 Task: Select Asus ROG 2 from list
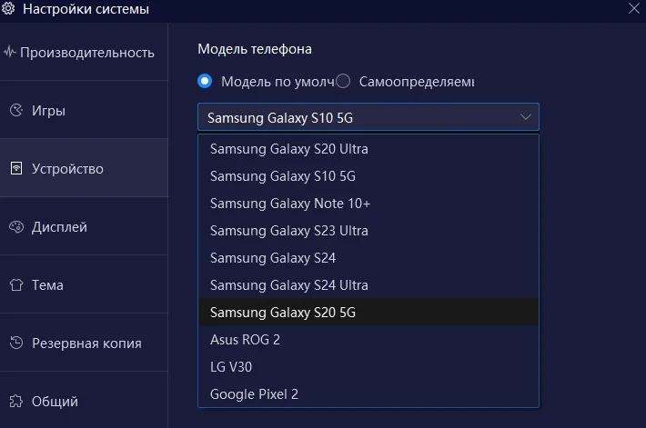click(368, 340)
